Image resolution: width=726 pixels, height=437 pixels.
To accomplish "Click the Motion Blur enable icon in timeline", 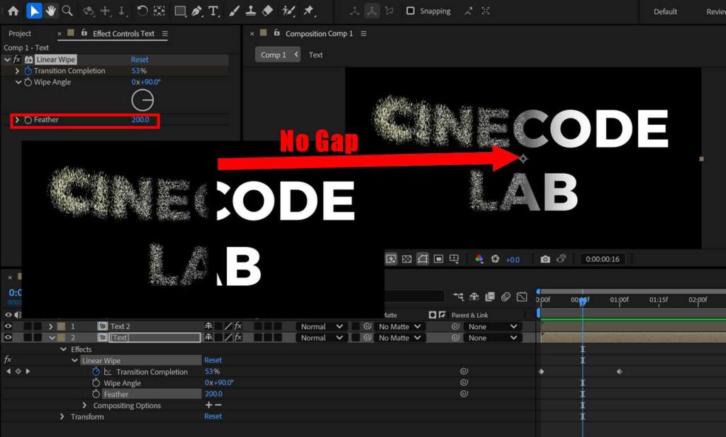I will tap(506, 297).
